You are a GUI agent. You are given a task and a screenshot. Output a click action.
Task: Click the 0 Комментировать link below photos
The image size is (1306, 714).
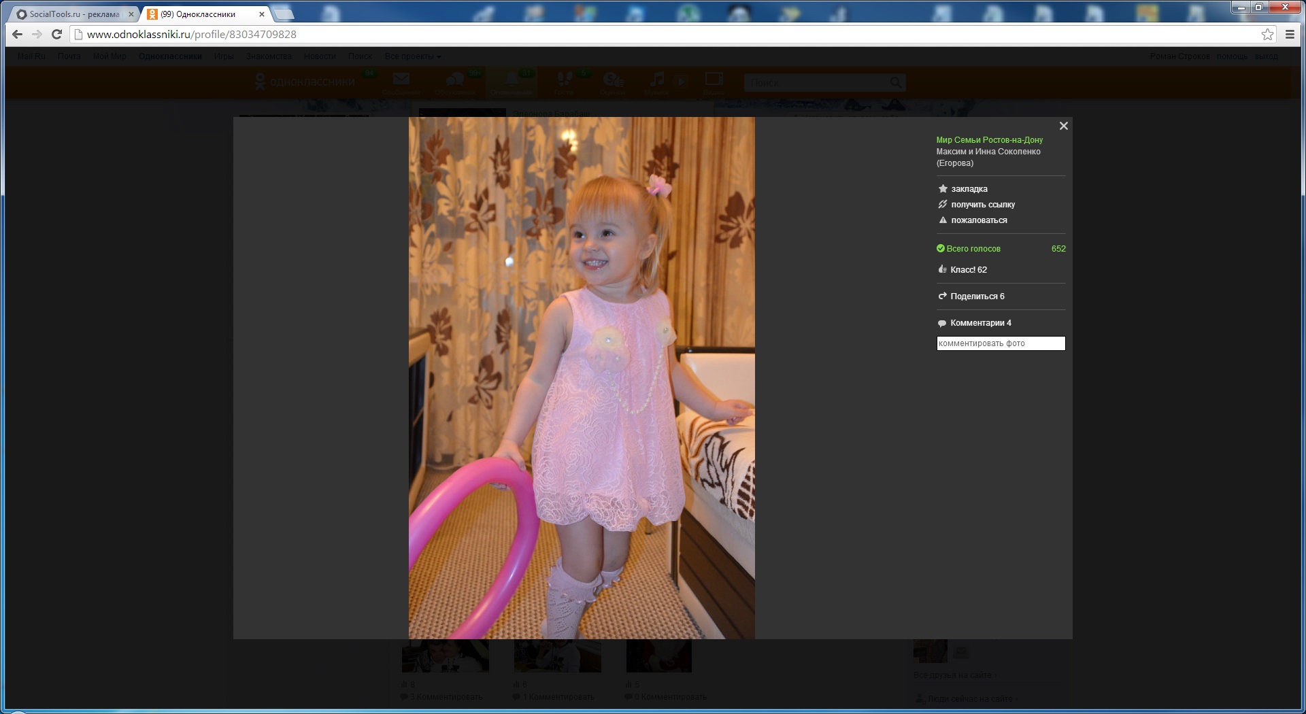tap(670, 697)
